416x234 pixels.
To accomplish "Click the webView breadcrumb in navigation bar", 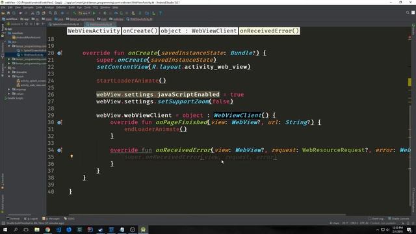I will tap(10, 19).
